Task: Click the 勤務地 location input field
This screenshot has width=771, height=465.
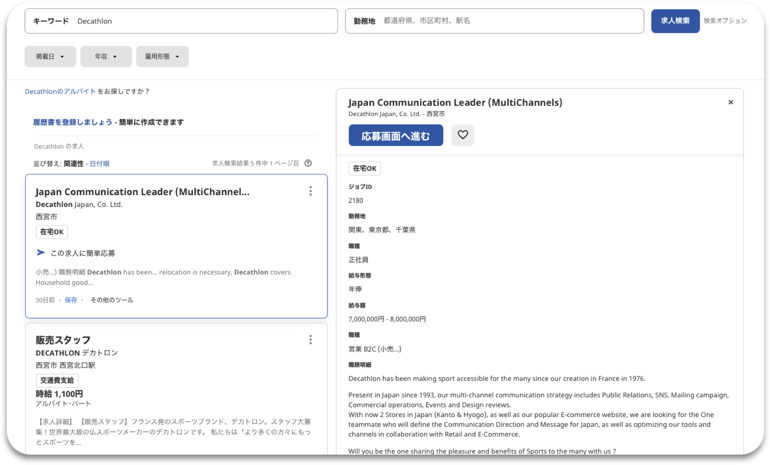Action: (507, 21)
